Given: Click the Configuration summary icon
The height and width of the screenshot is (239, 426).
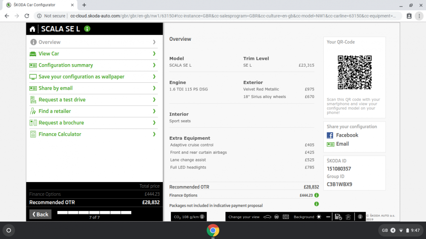Looking at the screenshot, I should coord(33,65).
